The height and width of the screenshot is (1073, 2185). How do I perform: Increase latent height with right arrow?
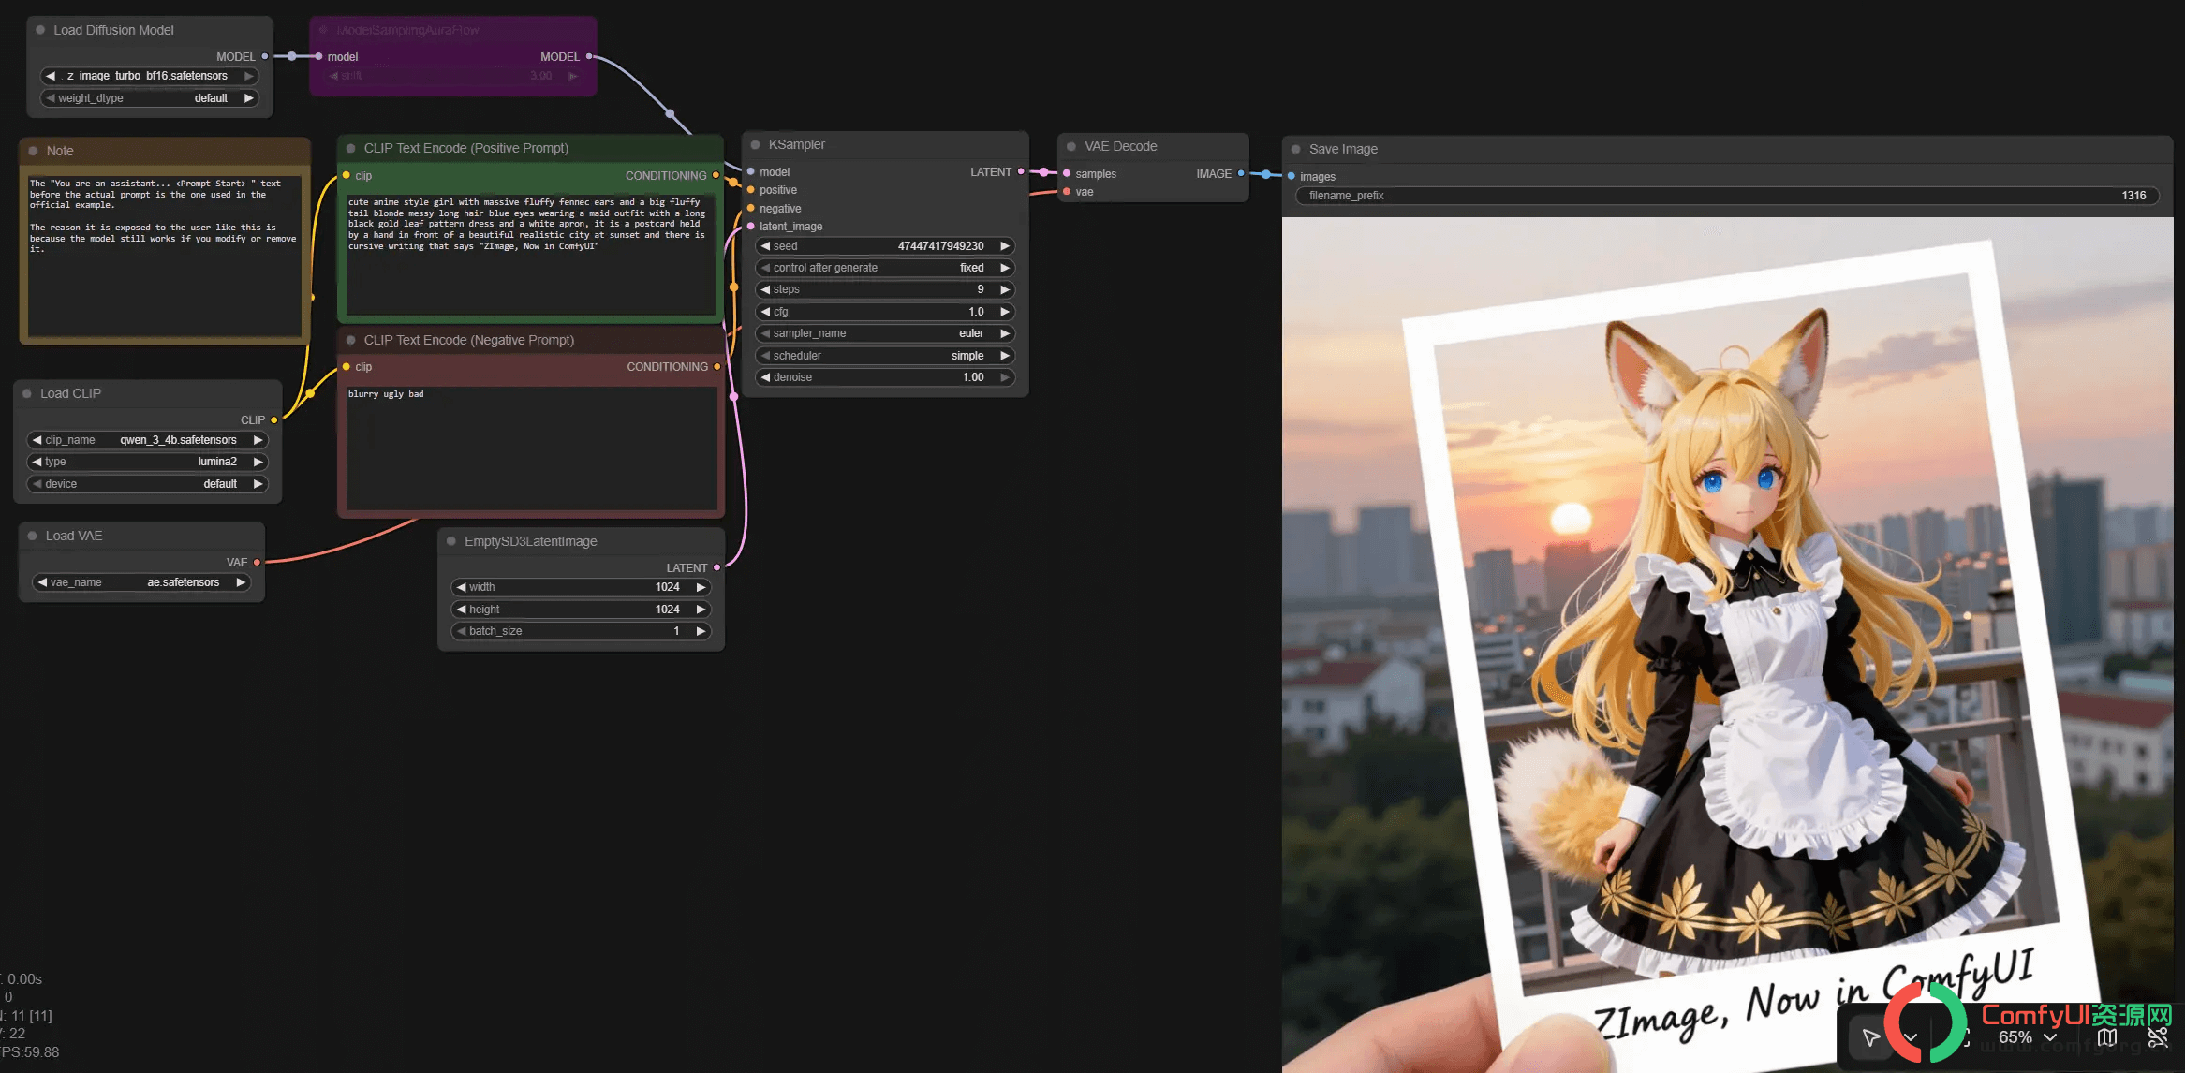[701, 610]
